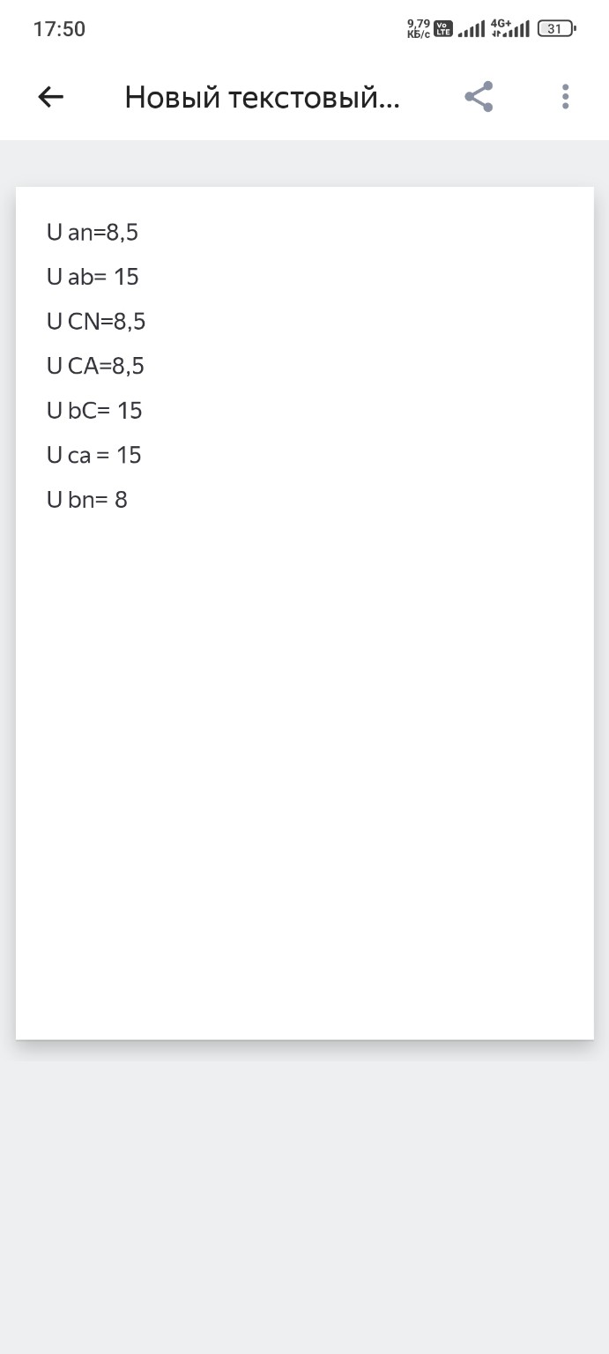Open the share icon

479,97
